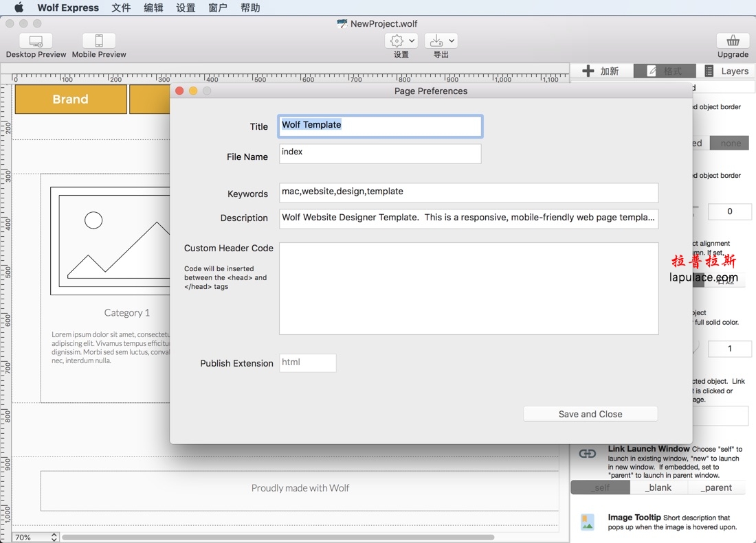Screen dimensions: 756x543
Task: Click the 导出 export icon
Action: [x=436, y=40]
